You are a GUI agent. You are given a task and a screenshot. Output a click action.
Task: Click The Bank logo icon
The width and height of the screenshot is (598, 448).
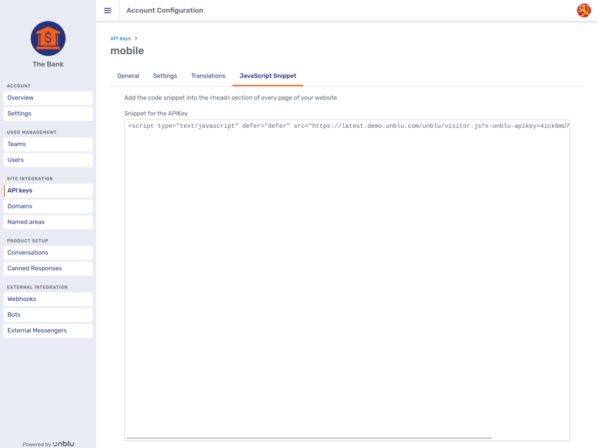coord(48,38)
